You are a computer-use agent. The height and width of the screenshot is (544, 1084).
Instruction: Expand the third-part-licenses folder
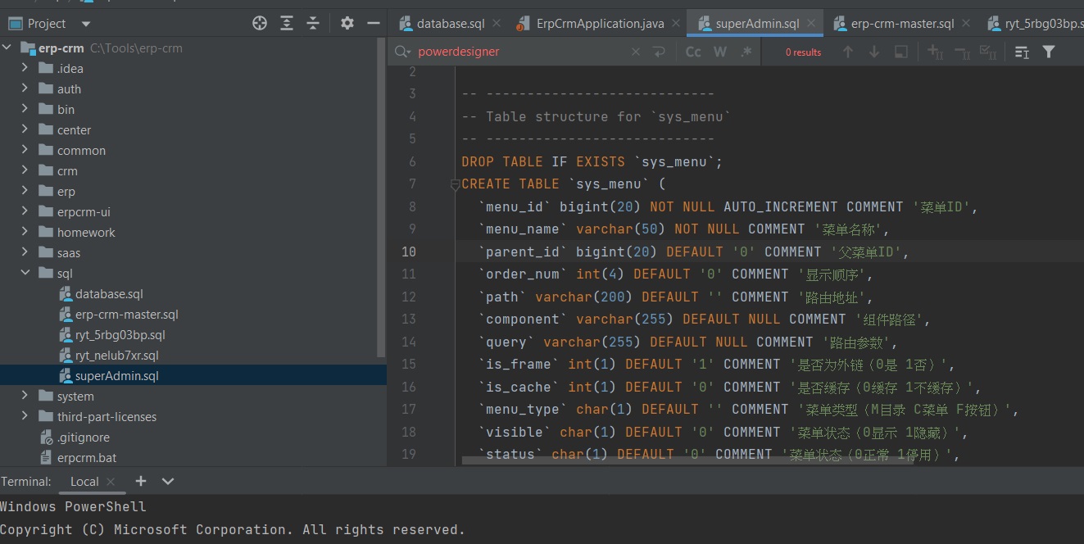click(x=25, y=417)
